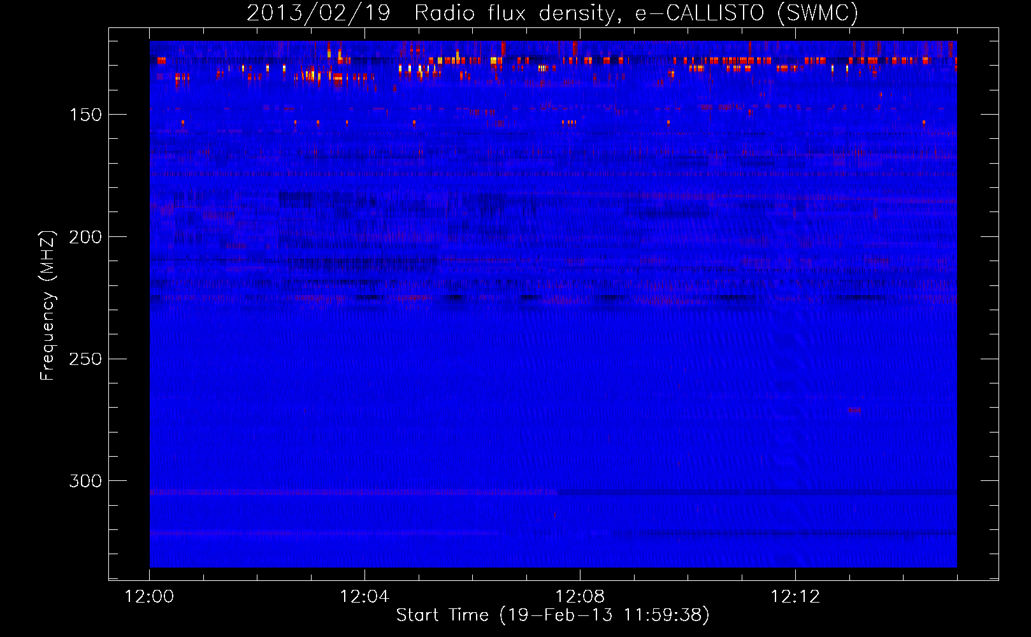Click the '200' frequency tick label
The height and width of the screenshot is (637, 1031).
[85, 237]
